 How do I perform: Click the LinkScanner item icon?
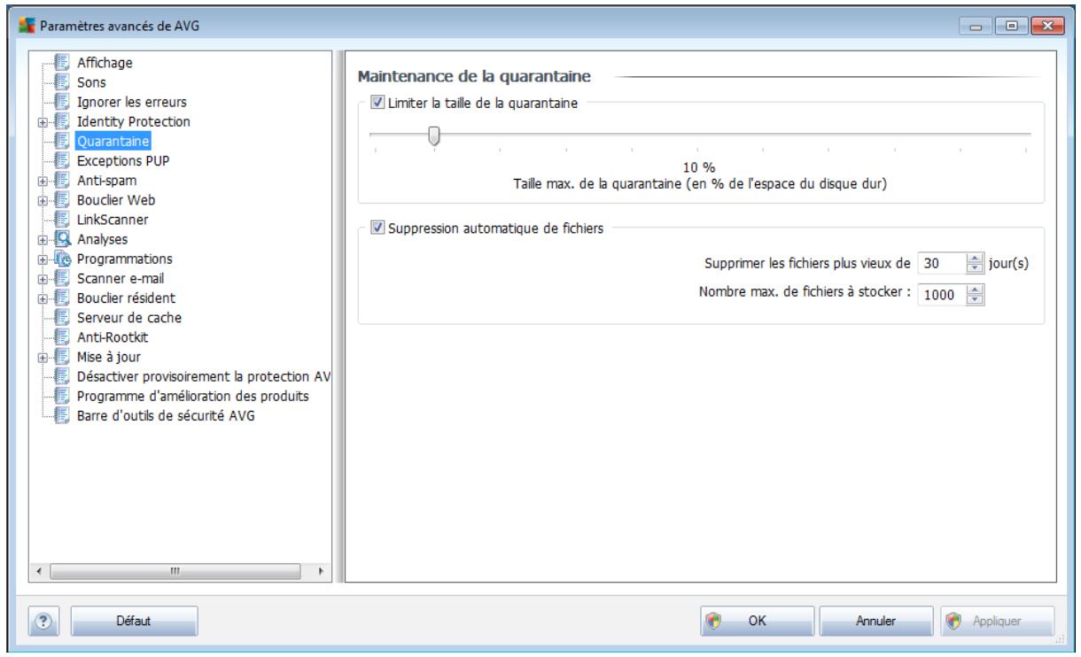pos(61,219)
